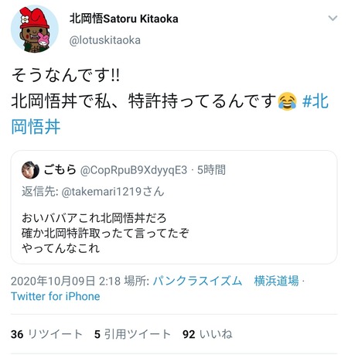The image size is (348, 355).
Task: Click the 5時間 timestamp on the quoted tweet
Action: (211, 170)
